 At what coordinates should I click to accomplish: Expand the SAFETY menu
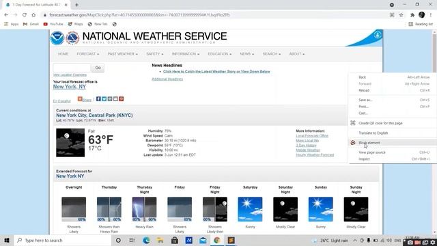155,54
